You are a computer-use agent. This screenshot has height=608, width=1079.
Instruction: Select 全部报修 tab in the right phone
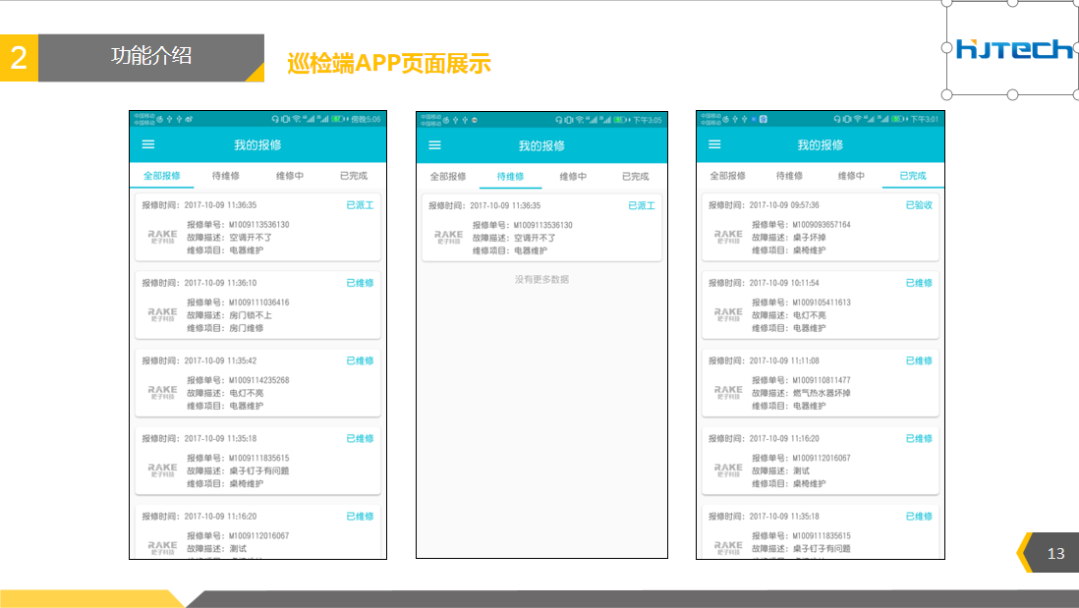(x=727, y=176)
